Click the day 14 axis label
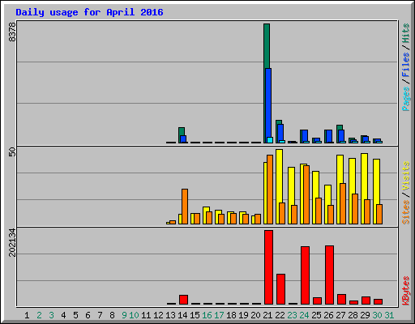Viewport: 415px width, 324px height. [182, 315]
